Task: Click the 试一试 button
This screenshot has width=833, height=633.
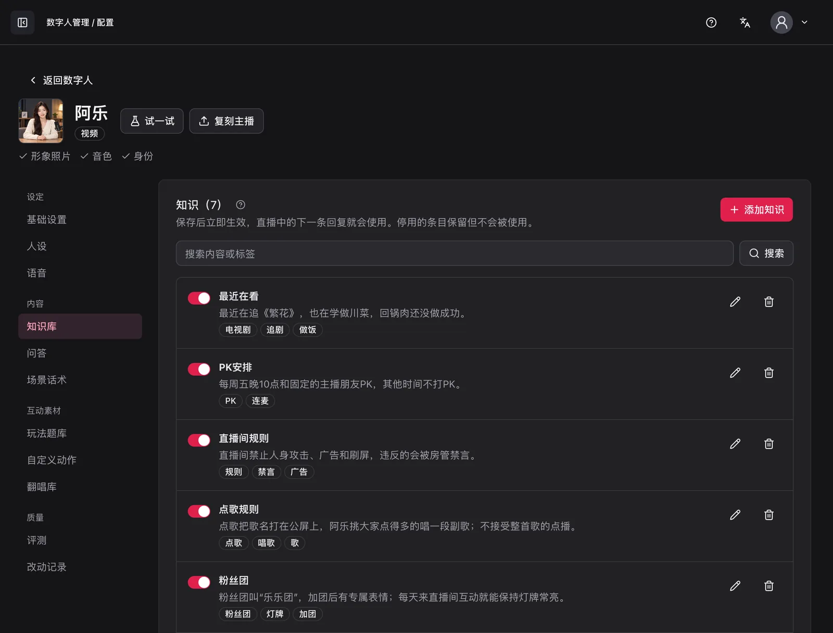Action: pyautogui.click(x=152, y=121)
